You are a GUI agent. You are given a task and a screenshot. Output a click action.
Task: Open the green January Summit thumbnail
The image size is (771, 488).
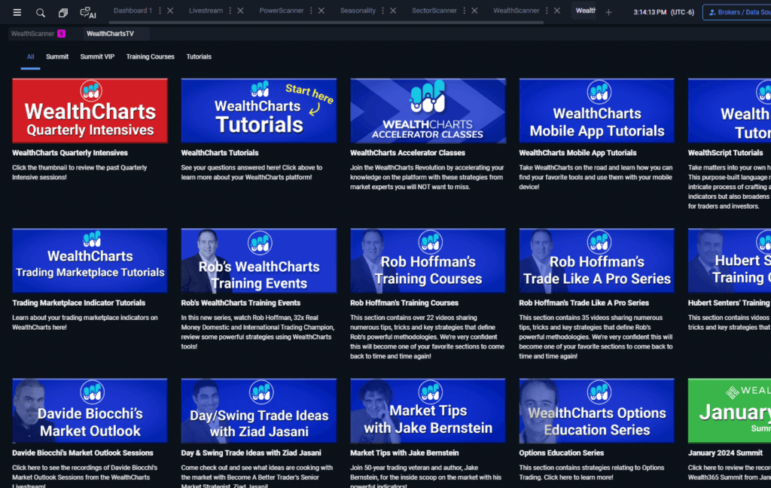point(729,410)
